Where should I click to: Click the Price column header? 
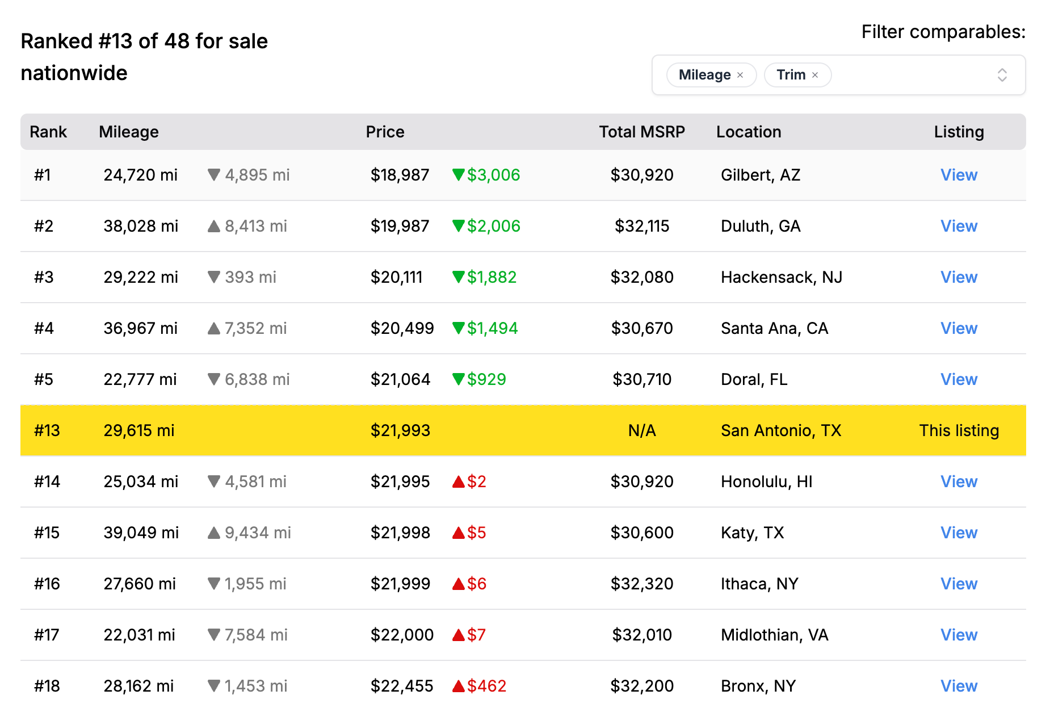pyautogui.click(x=385, y=132)
